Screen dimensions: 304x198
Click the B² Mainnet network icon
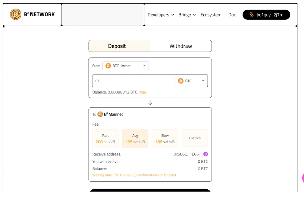click(x=100, y=114)
